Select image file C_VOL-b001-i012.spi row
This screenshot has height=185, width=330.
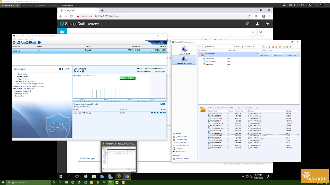coord(253,114)
